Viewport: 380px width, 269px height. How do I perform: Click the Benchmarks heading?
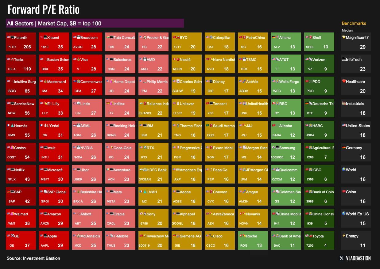(x=354, y=23)
